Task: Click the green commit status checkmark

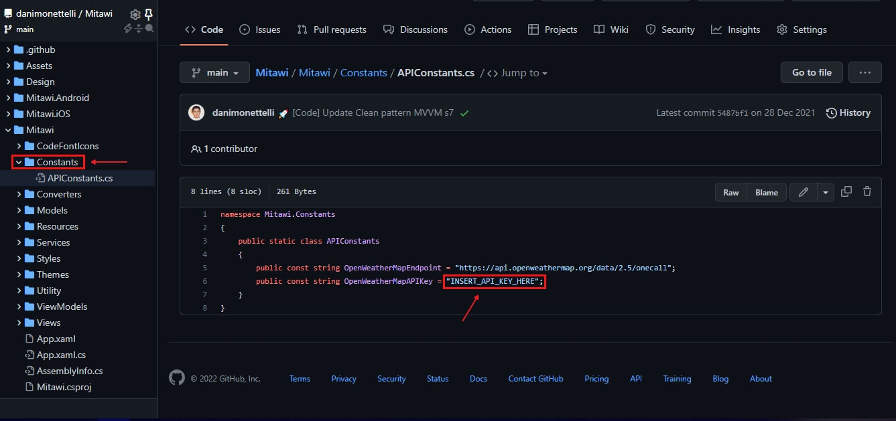Action: (x=464, y=113)
